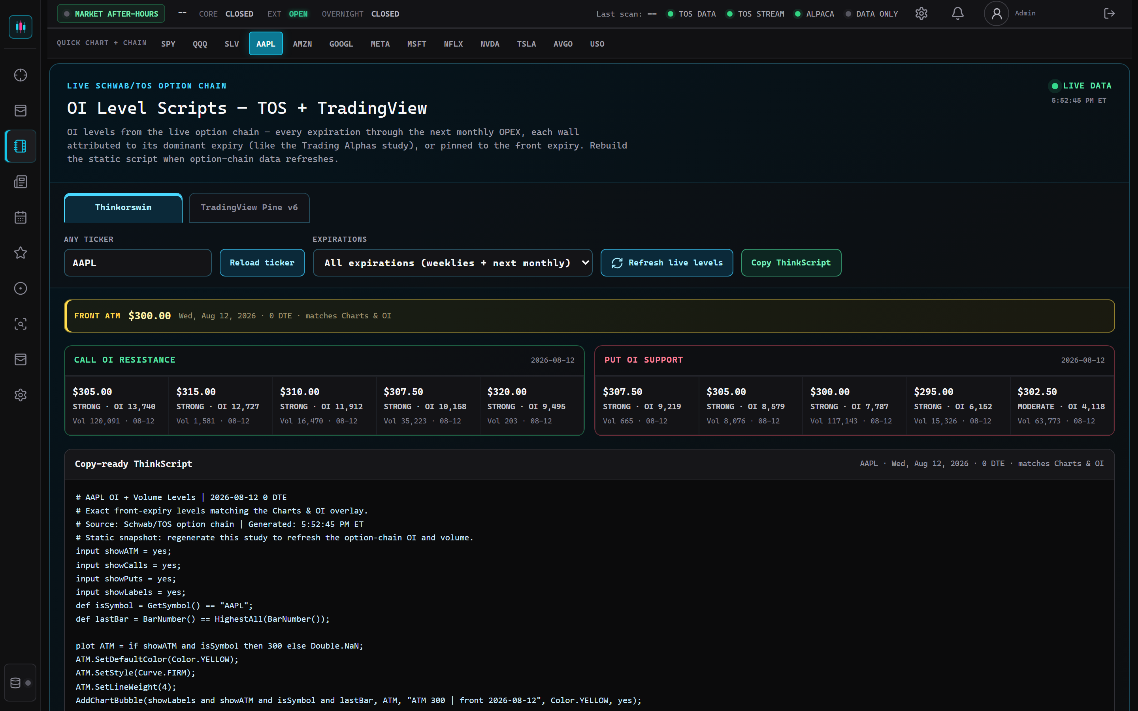Select the TSLA quick chart ticker
1138x711 pixels.
(526, 44)
